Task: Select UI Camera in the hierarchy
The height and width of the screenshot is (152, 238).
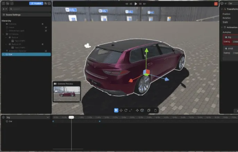Action: pos(14,34)
